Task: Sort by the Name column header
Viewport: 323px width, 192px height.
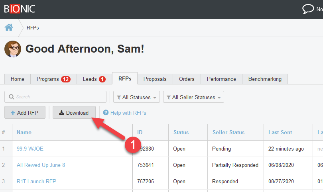Action: pos(24,132)
